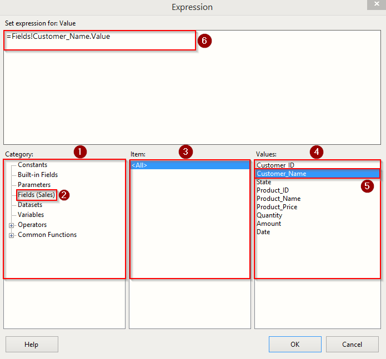
Task: Select the Fields (Sales) category
Action: click(x=36, y=195)
